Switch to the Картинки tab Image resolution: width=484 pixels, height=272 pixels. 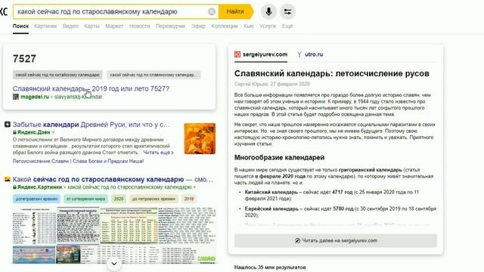coord(45,26)
